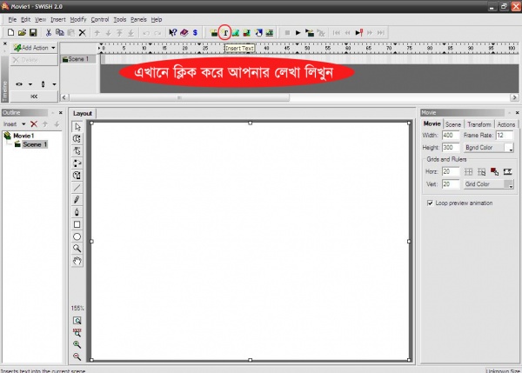Copy with the toolbar copy icon
The height and width of the screenshot is (373, 522).
(60, 33)
